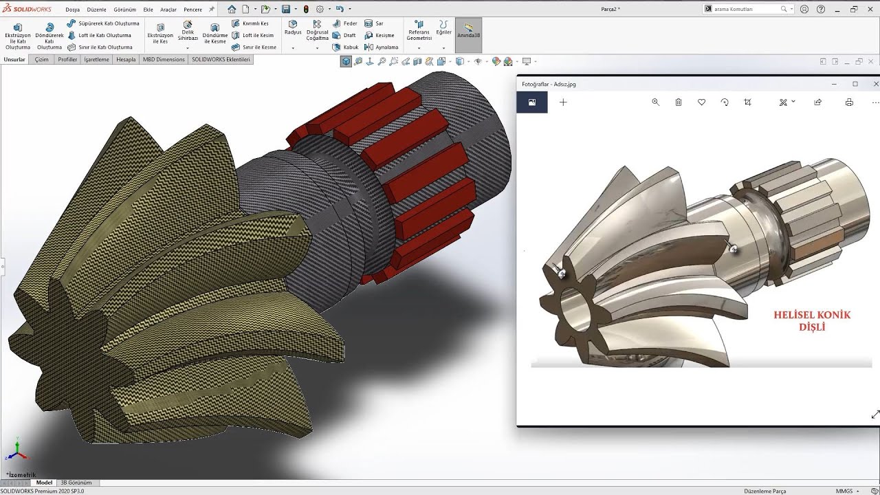The image size is (880, 495).
Task: Switch to the Profiller tab
Action: click(67, 60)
